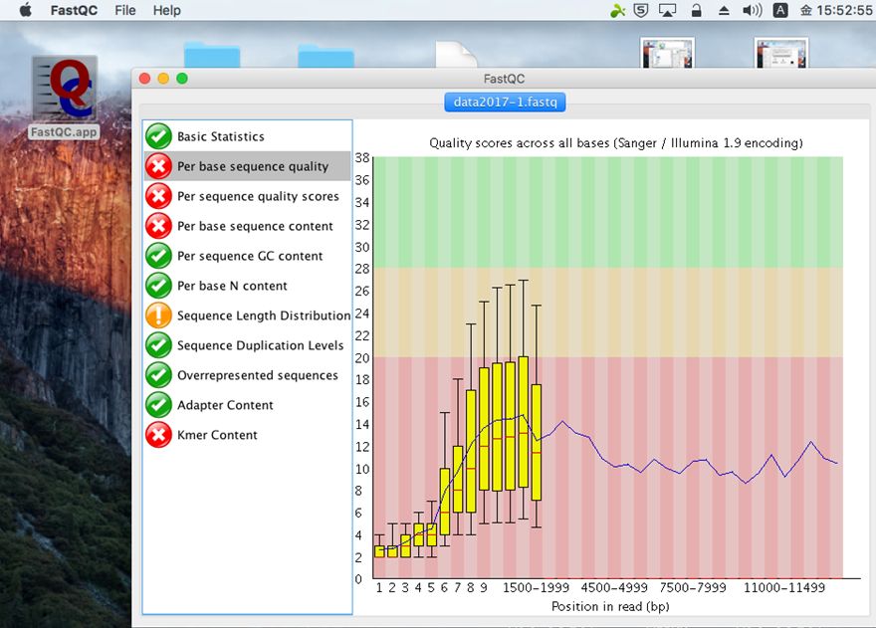Image resolution: width=876 pixels, height=628 pixels.
Task: Switch to the data2017-1.fastq tab
Action: 505,103
